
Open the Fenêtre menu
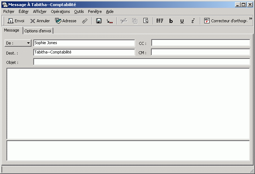tap(95, 11)
